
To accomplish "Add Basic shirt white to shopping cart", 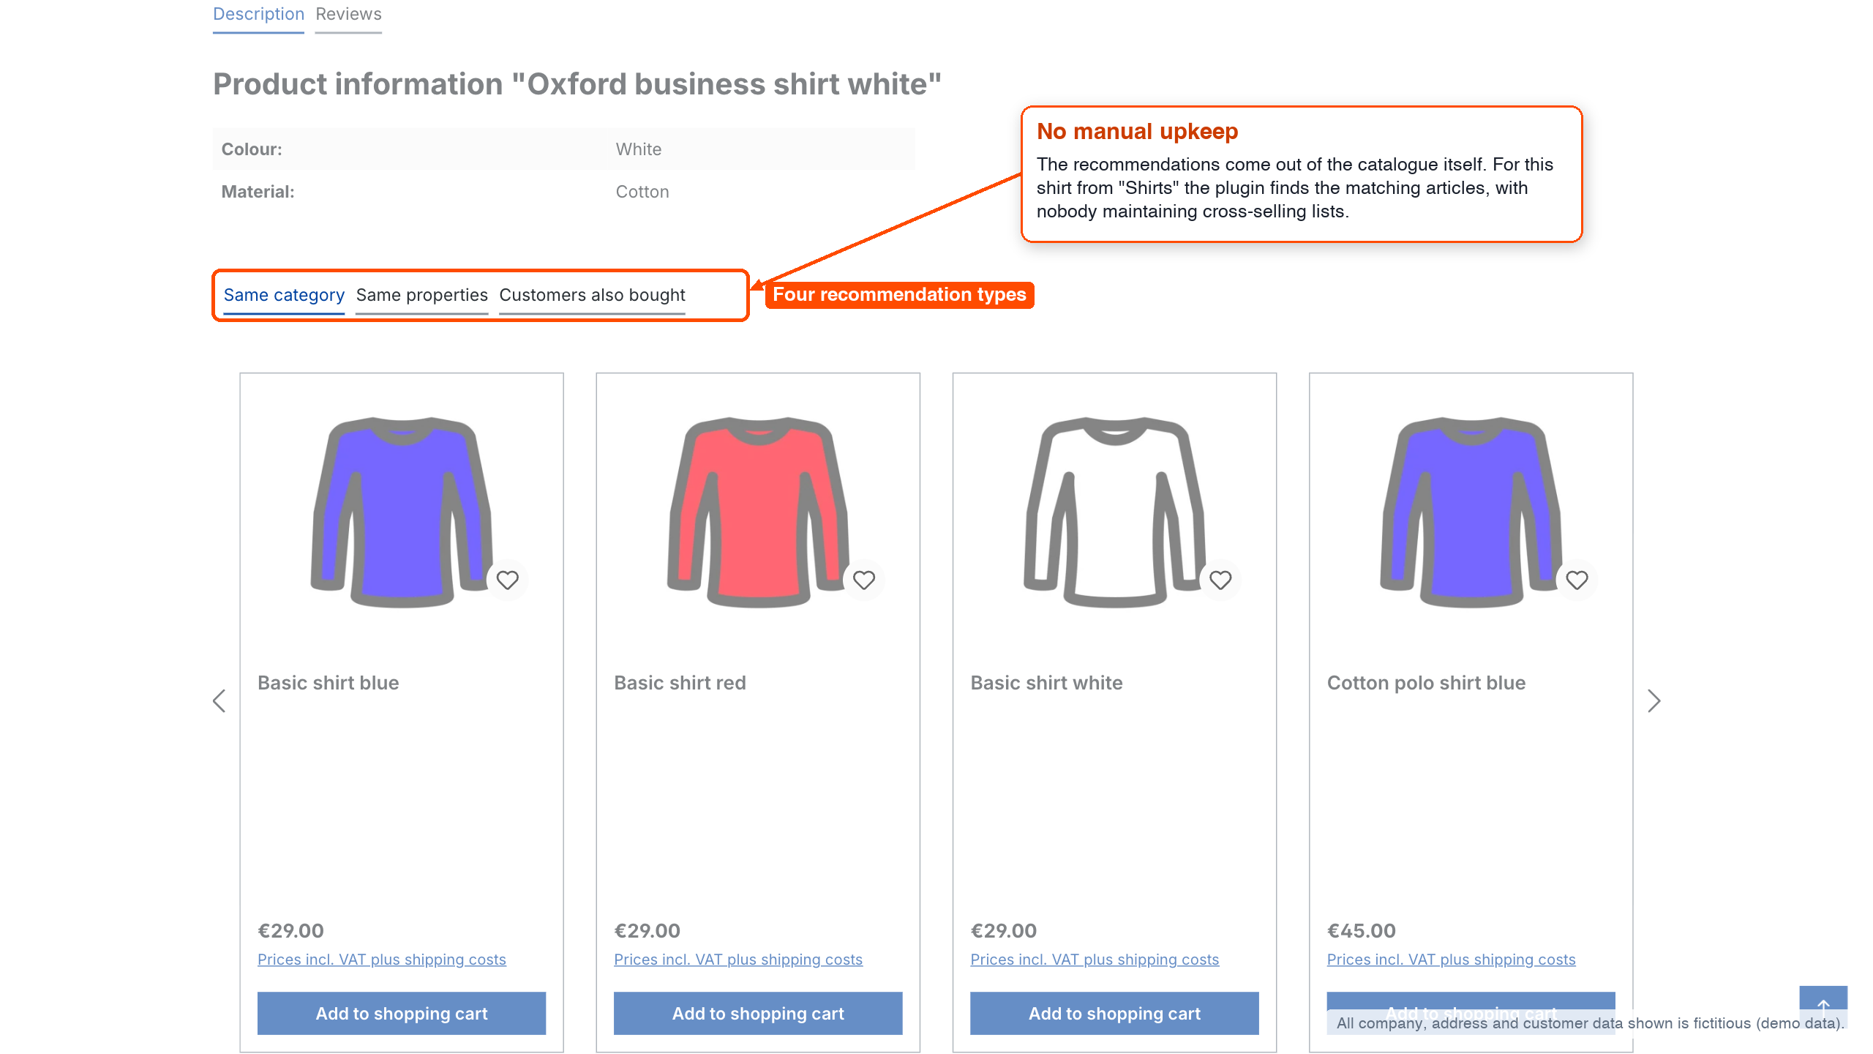I will (1114, 1013).
